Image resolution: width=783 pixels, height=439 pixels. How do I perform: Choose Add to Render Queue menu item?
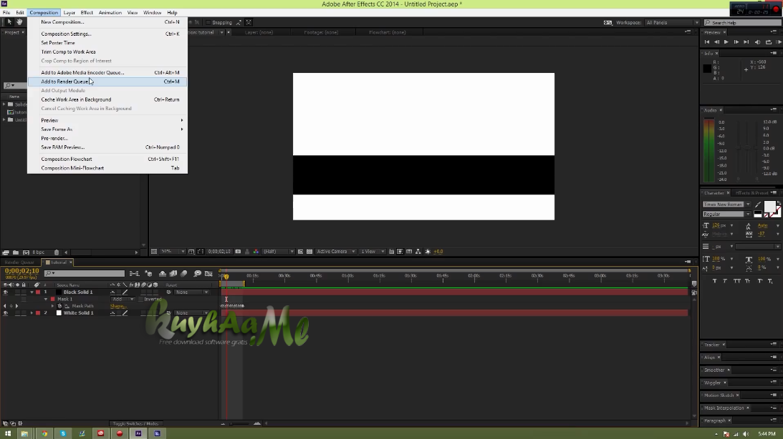(x=107, y=82)
